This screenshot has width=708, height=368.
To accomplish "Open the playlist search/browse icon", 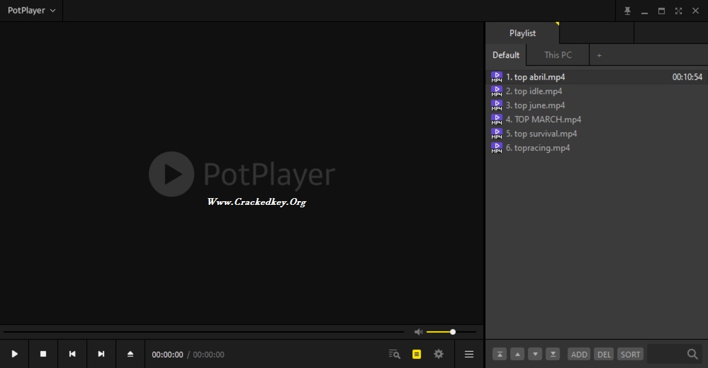I will click(395, 354).
